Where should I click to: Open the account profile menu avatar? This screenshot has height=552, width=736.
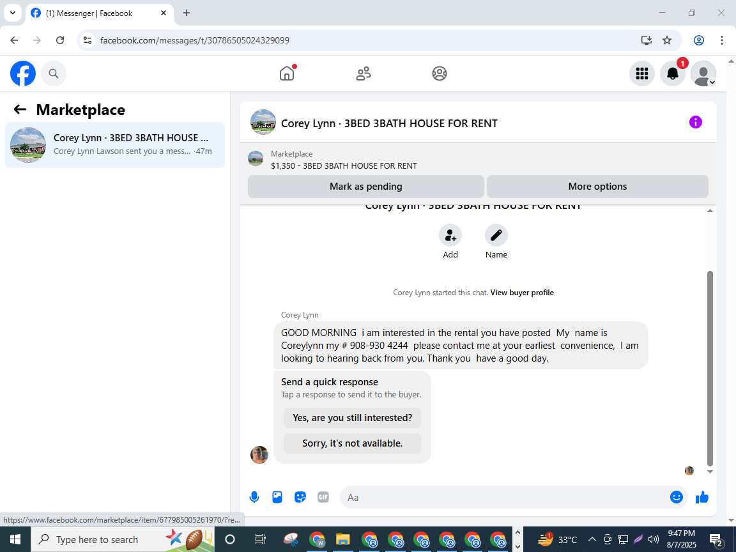(x=703, y=73)
